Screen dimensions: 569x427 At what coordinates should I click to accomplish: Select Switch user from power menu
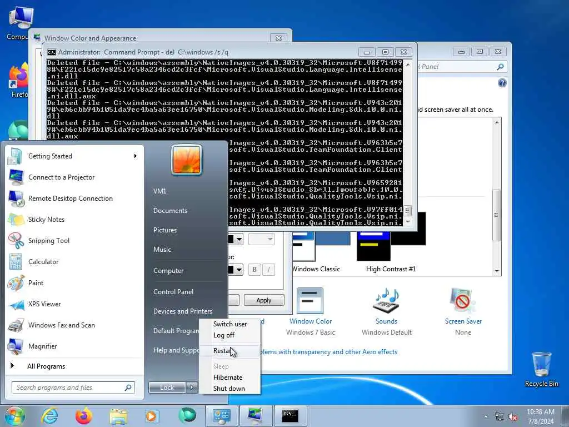(229, 324)
